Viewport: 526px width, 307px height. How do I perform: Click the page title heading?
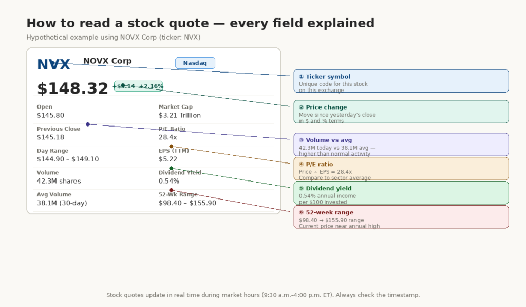click(x=200, y=23)
